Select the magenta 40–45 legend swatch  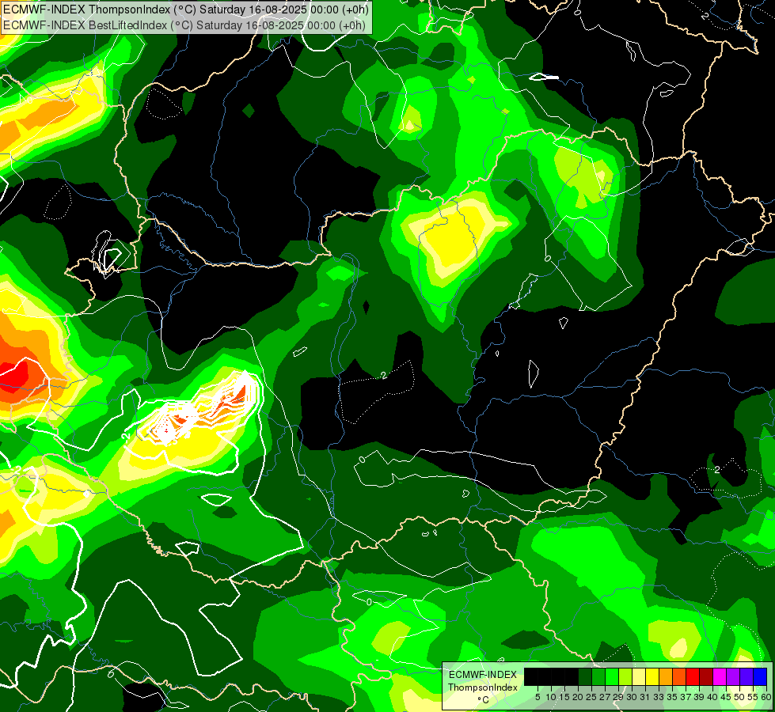pyautogui.click(x=720, y=676)
